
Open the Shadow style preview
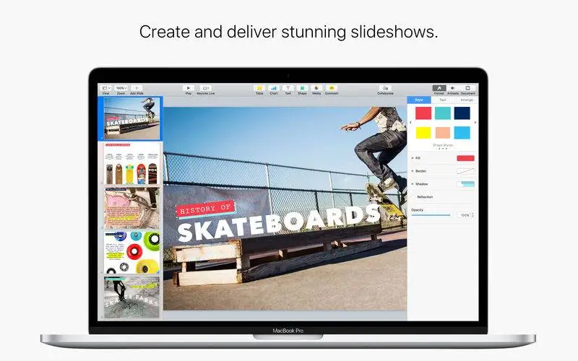click(465, 184)
